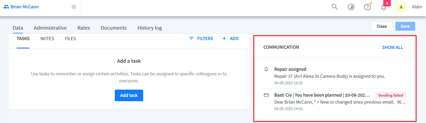
Task: Switch to the Administrative tab
Action: (x=50, y=28)
